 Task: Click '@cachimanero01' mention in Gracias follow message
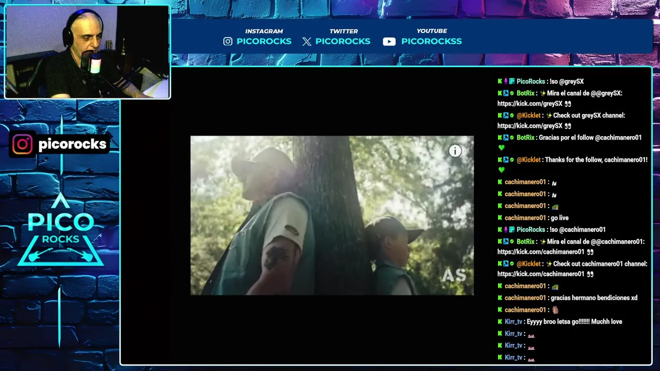pyautogui.click(x=618, y=138)
